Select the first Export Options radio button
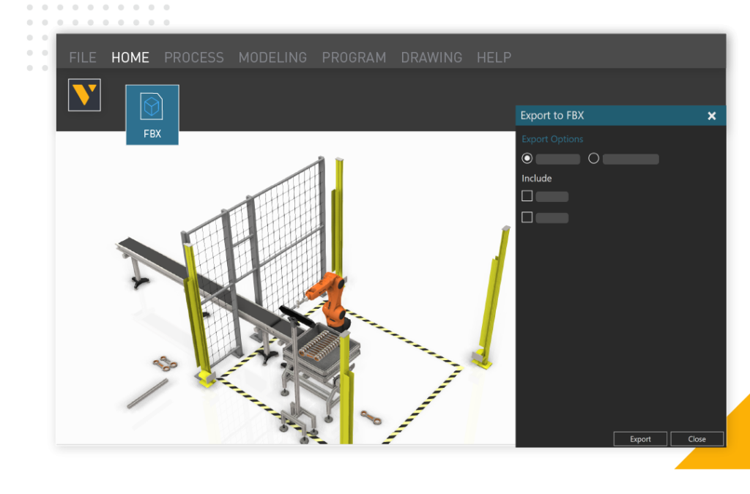750x494 pixels. (527, 159)
